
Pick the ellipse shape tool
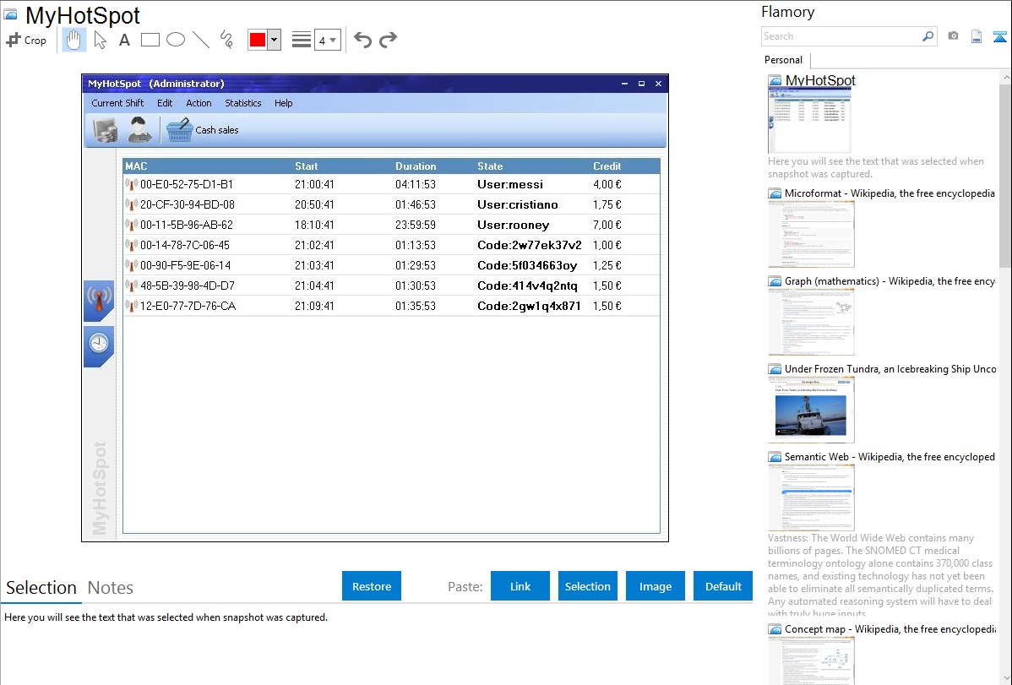click(175, 40)
